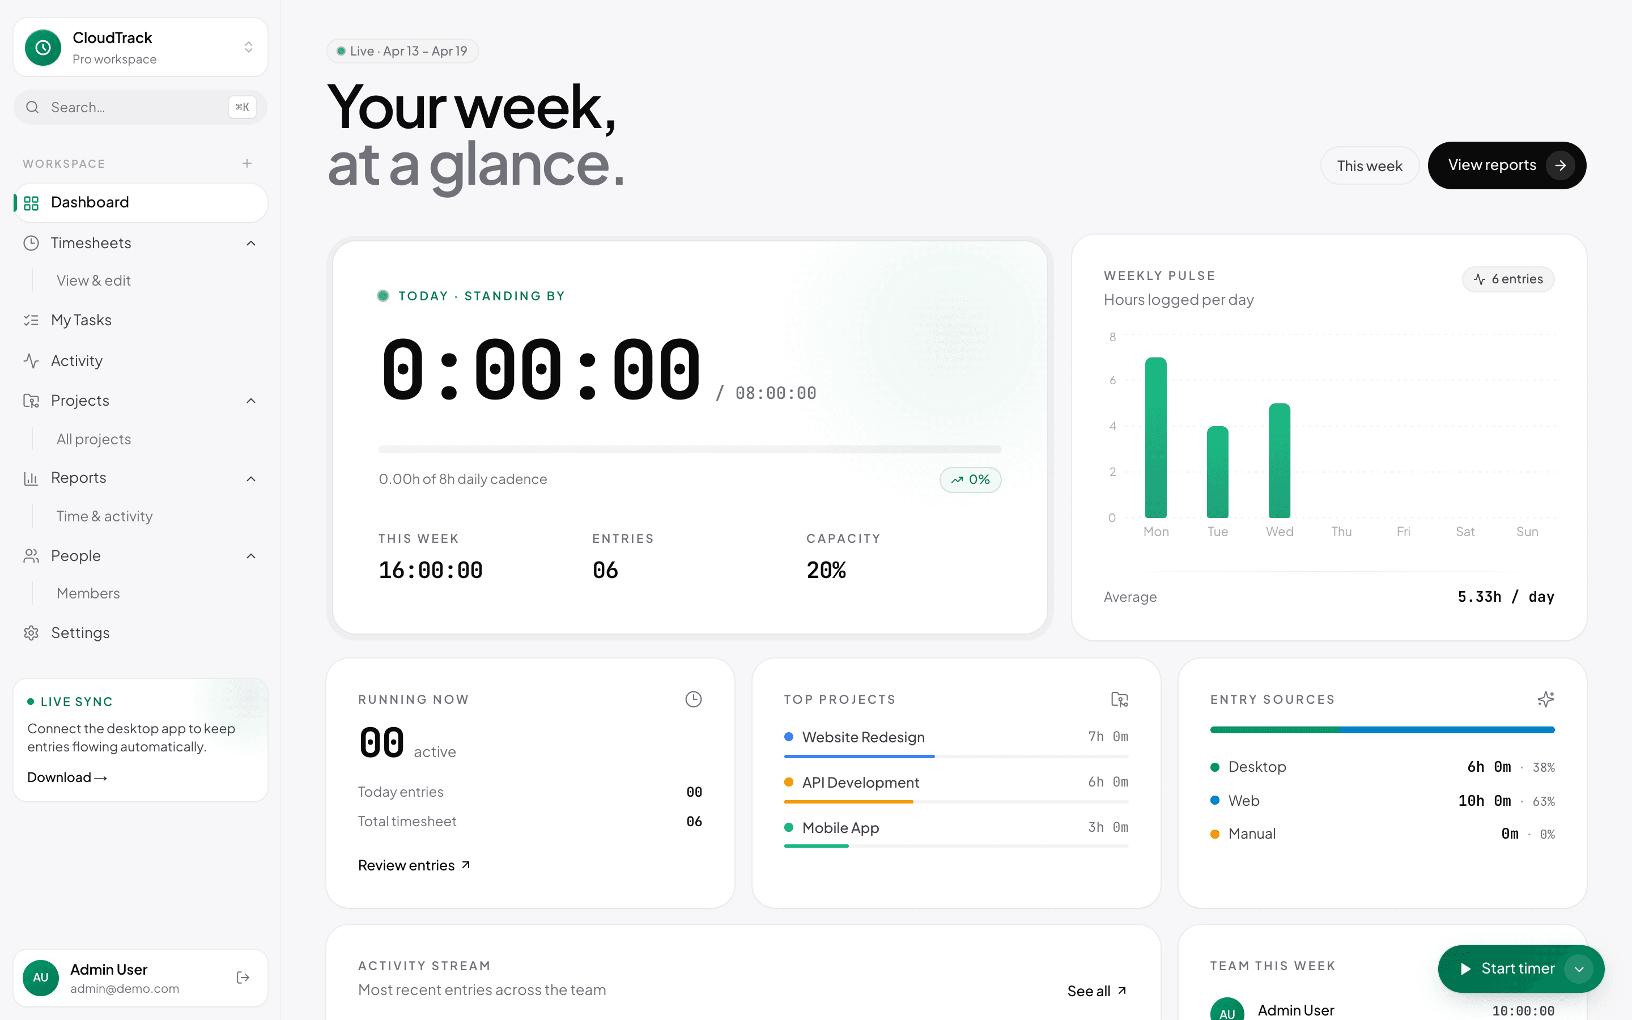Open My Tasks menu item
This screenshot has height=1020, width=1632.
point(141,320)
